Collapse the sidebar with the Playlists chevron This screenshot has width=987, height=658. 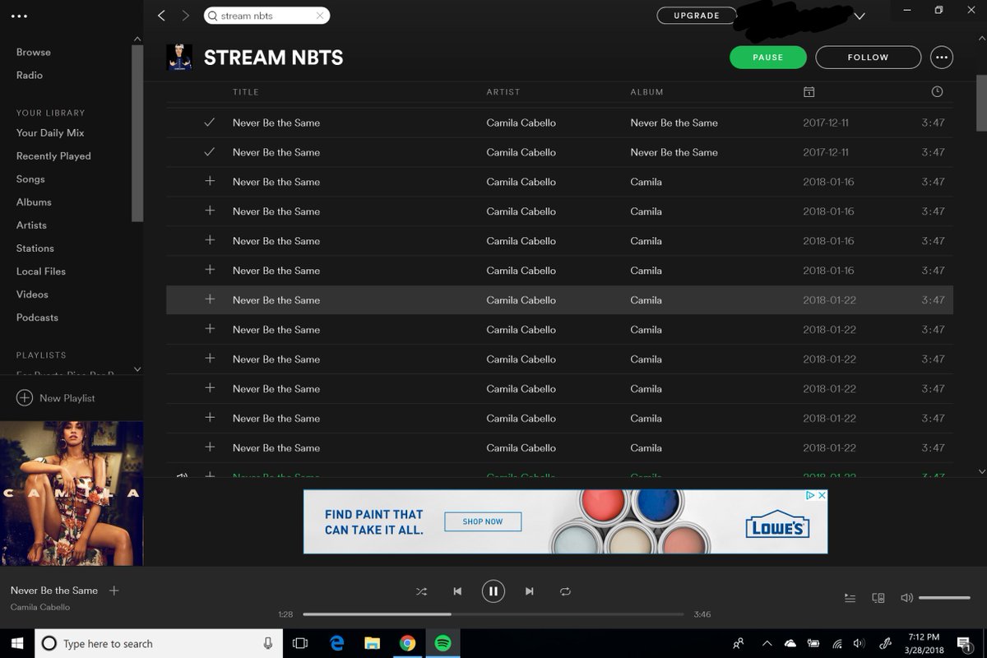pyautogui.click(x=137, y=369)
